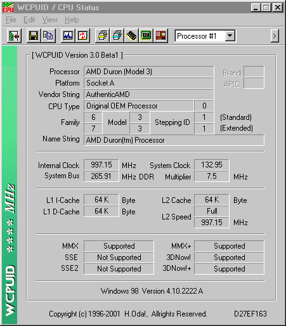Screen dimensions: 286x326
Task: Click the cyan stacked-windows toolbar icon
Action: tap(117, 36)
